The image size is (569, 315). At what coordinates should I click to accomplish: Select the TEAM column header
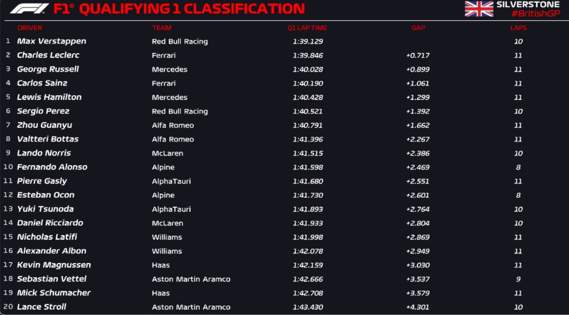[x=162, y=28]
